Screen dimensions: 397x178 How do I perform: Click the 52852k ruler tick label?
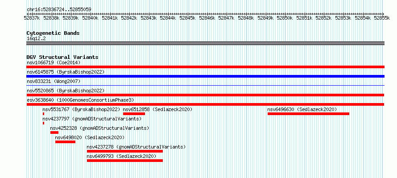pos(323,18)
